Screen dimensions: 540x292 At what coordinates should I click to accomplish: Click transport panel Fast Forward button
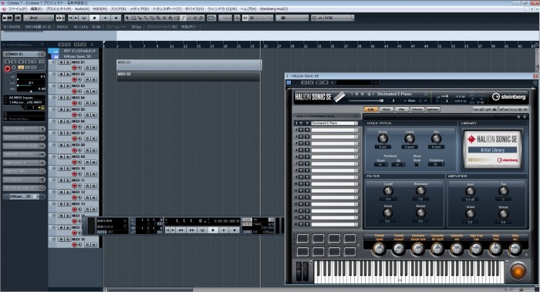point(192,230)
